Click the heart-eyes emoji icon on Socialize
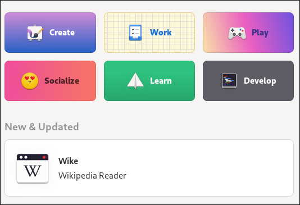Image resolution: width=300 pixels, height=205 pixels. tap(30, 81)
